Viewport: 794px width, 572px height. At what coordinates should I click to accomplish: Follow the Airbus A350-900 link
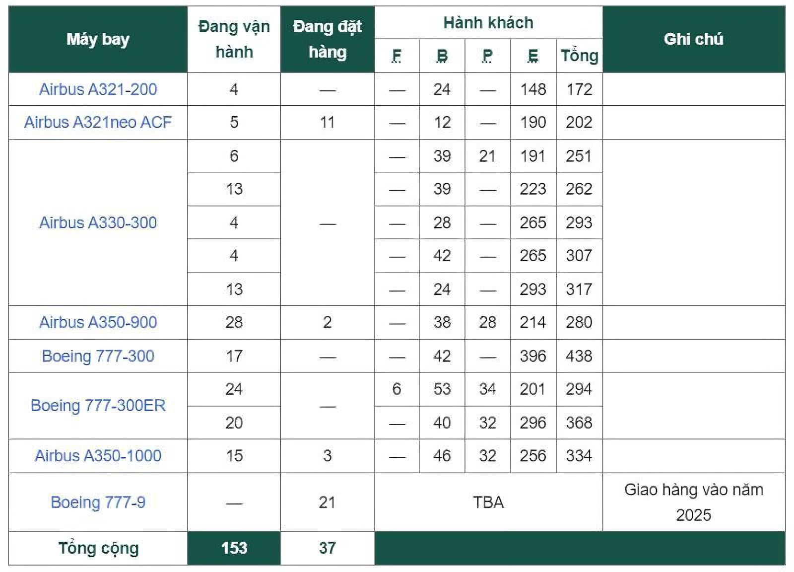pos(98,322)
